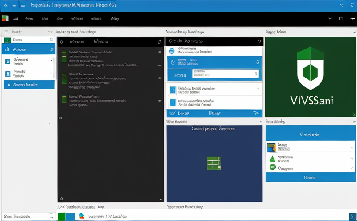Click the circle icon in the dark panel header
357x221 pixels.
62,42
